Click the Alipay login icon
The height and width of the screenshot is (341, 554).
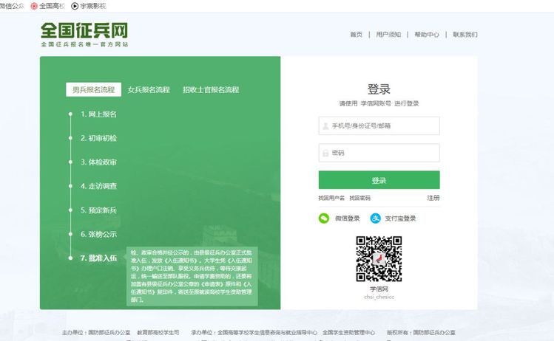point(376,218)
